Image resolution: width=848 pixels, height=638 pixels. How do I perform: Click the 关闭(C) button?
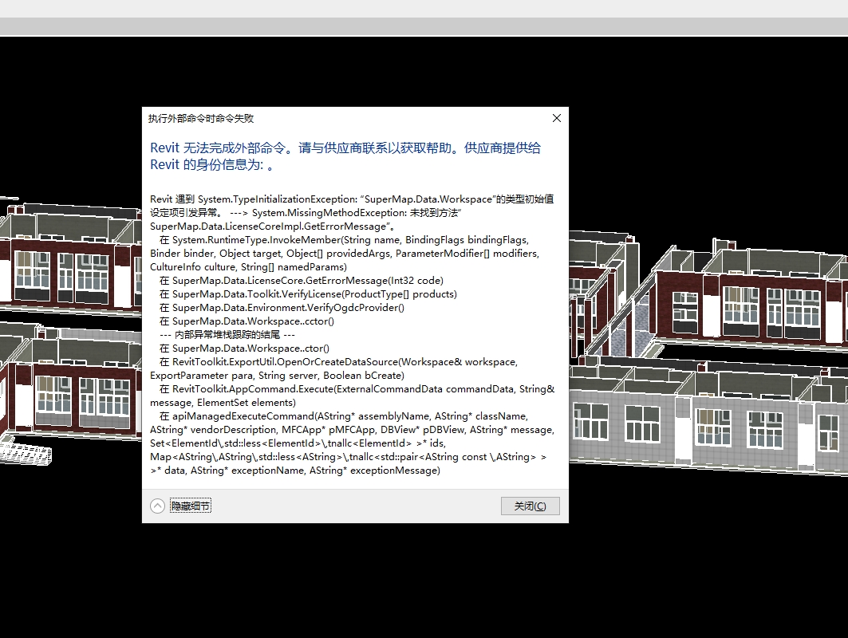pyautogui.click(x=530, y=506)
